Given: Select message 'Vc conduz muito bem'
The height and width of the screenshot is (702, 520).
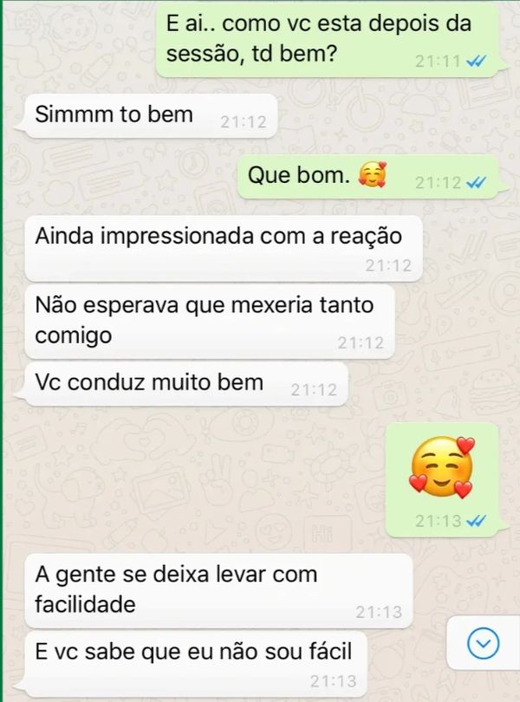Looking at the screenshot, I should tap(186, 384).
